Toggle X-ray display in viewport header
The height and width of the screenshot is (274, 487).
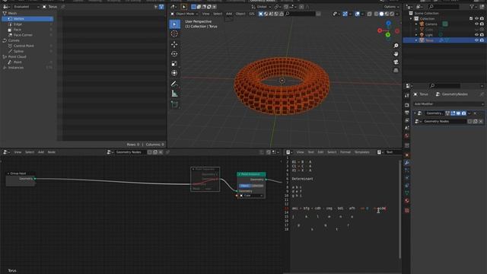point(369,14)
